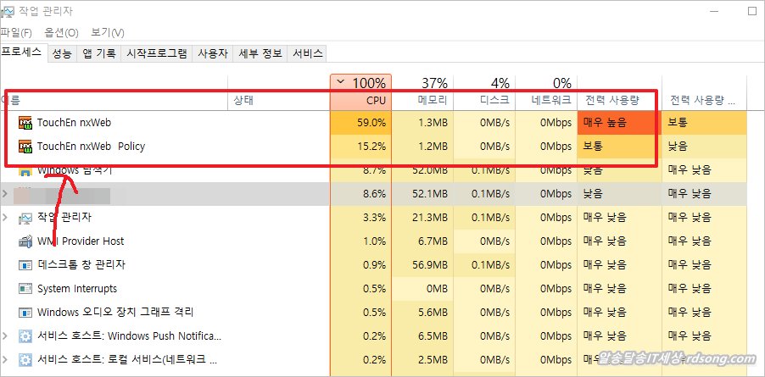The image size is (765, 377).
Task: Sort by the 전력 사용량 column header
Action: (x=620, y=92)
